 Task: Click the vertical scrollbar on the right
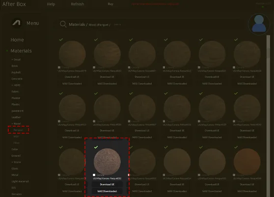268,115
